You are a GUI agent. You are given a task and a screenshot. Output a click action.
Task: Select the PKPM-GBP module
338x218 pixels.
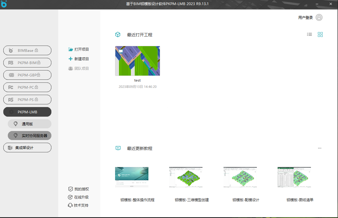[27, 75]
